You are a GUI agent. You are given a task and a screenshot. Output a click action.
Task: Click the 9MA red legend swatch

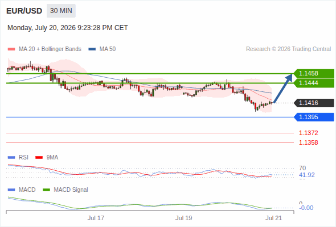(39, 158)
